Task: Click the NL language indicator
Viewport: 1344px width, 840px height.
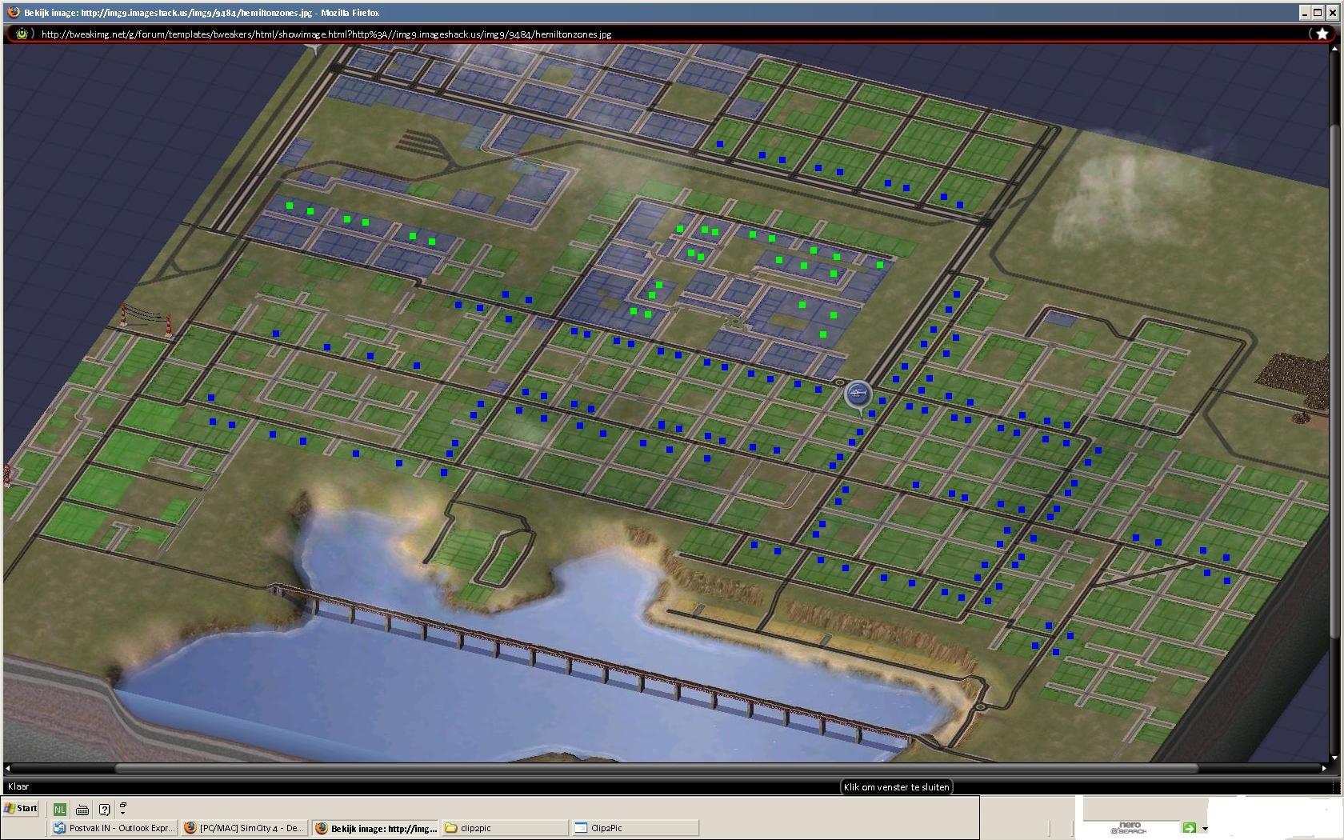Action: (x=59, y=809)
